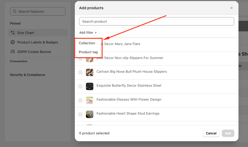
Task: Open the Add filter dropdown
Action: click(88, 33)
